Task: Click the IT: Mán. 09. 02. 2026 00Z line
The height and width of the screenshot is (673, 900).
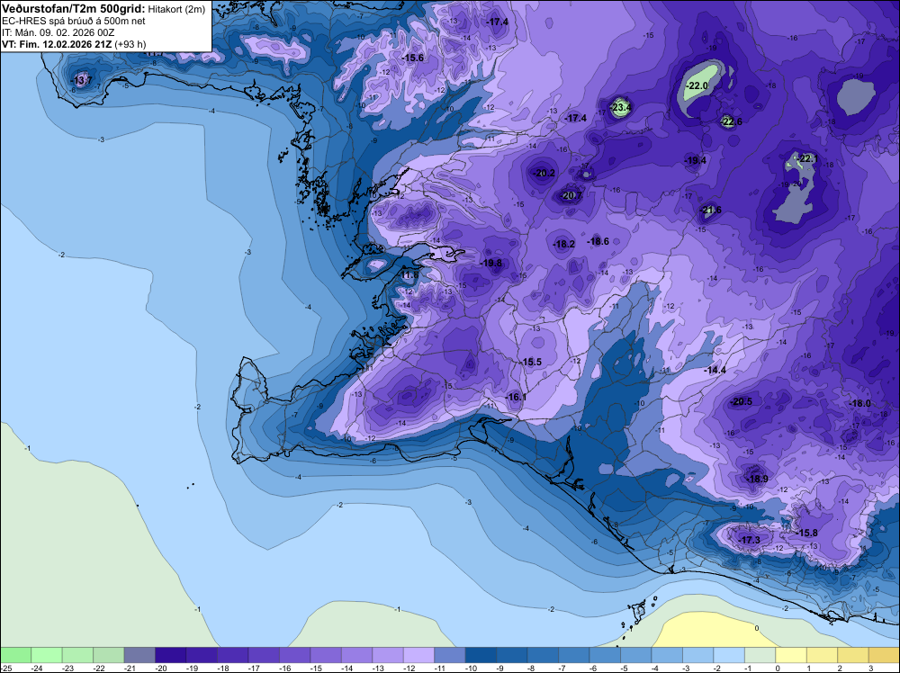Action: (58, 32)
